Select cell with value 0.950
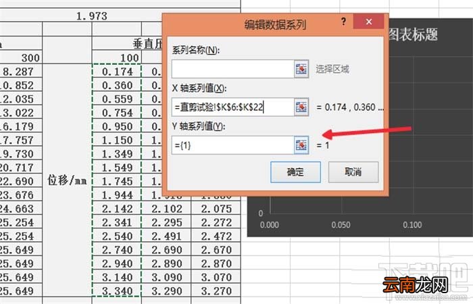This screenshot has height=304, width=473. [117, 126]
